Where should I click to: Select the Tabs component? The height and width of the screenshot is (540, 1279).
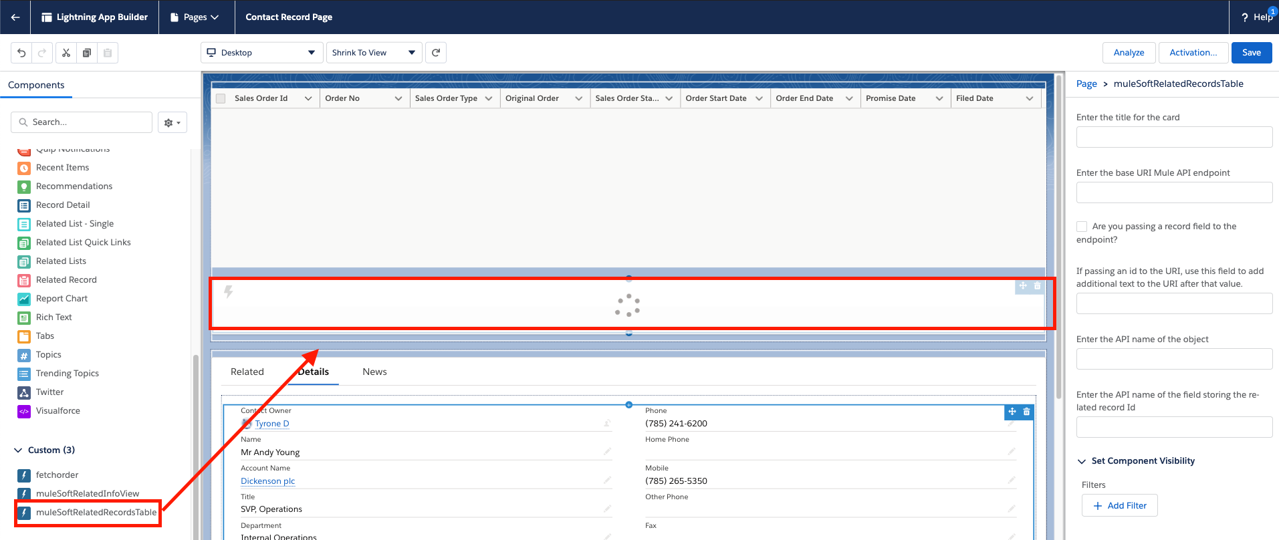point(45,336)
